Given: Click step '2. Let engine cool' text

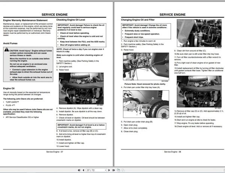Looking at the screenshot, I should click(64, 67).
